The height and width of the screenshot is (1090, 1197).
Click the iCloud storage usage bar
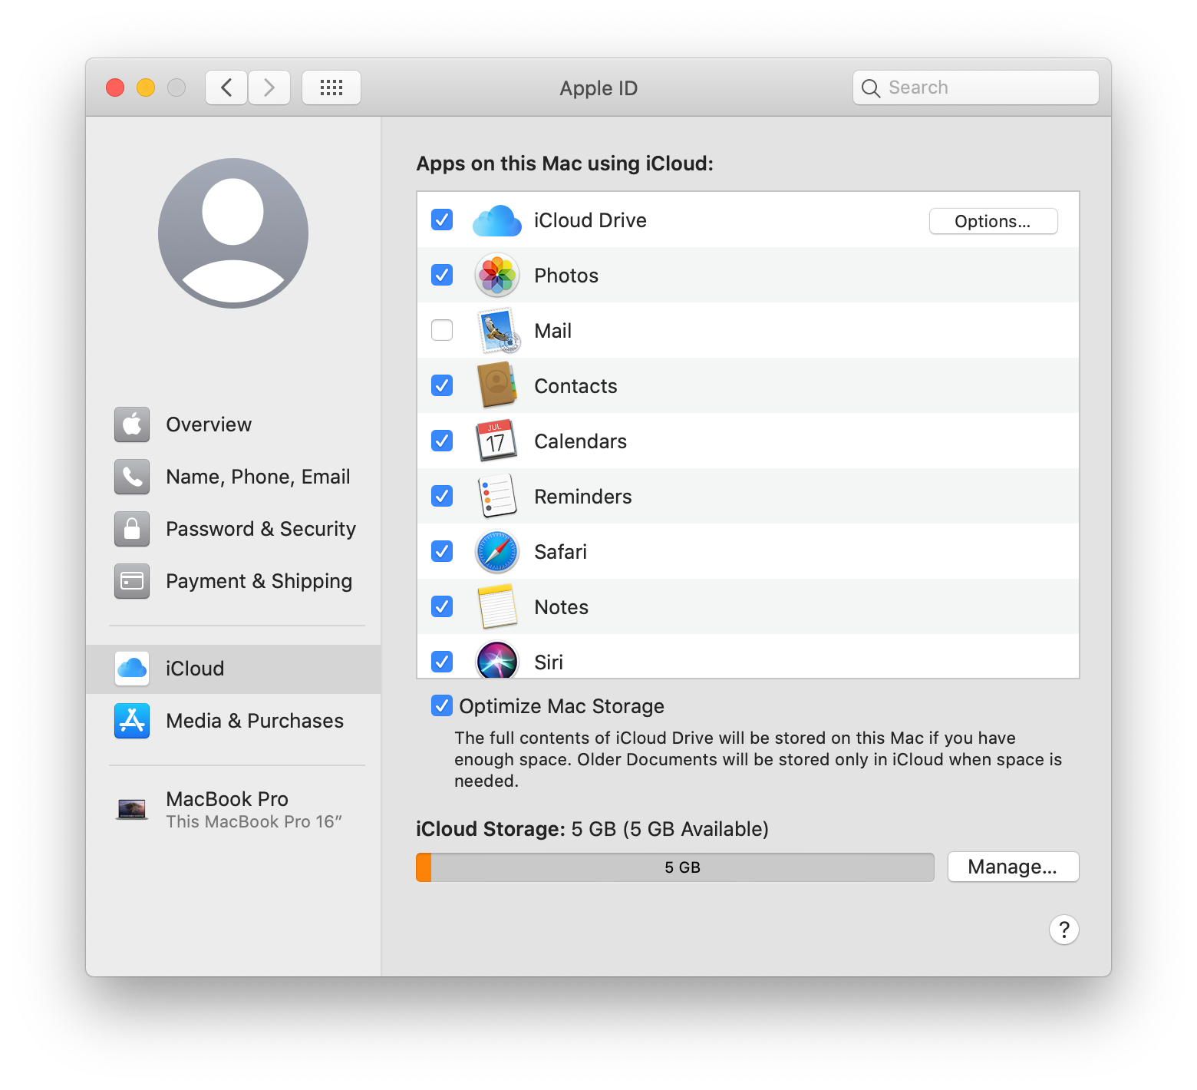point(675,867)
